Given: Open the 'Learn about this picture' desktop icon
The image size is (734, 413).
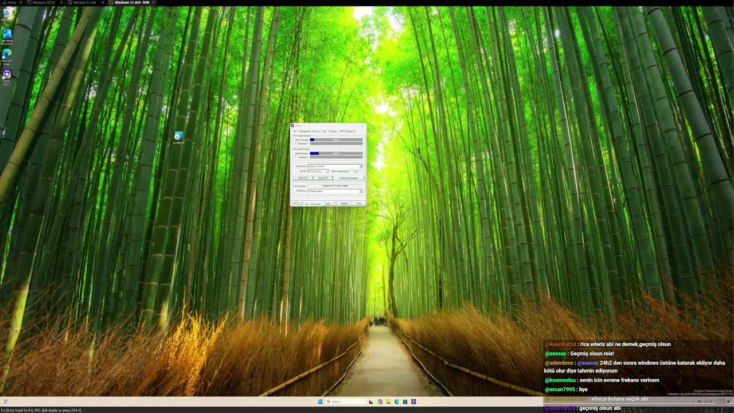Looking at the screenshot, I should point(7,36).
